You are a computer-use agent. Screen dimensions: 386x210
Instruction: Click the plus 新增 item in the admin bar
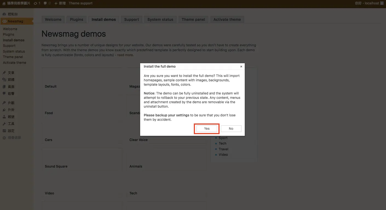[x=60, y=3]
